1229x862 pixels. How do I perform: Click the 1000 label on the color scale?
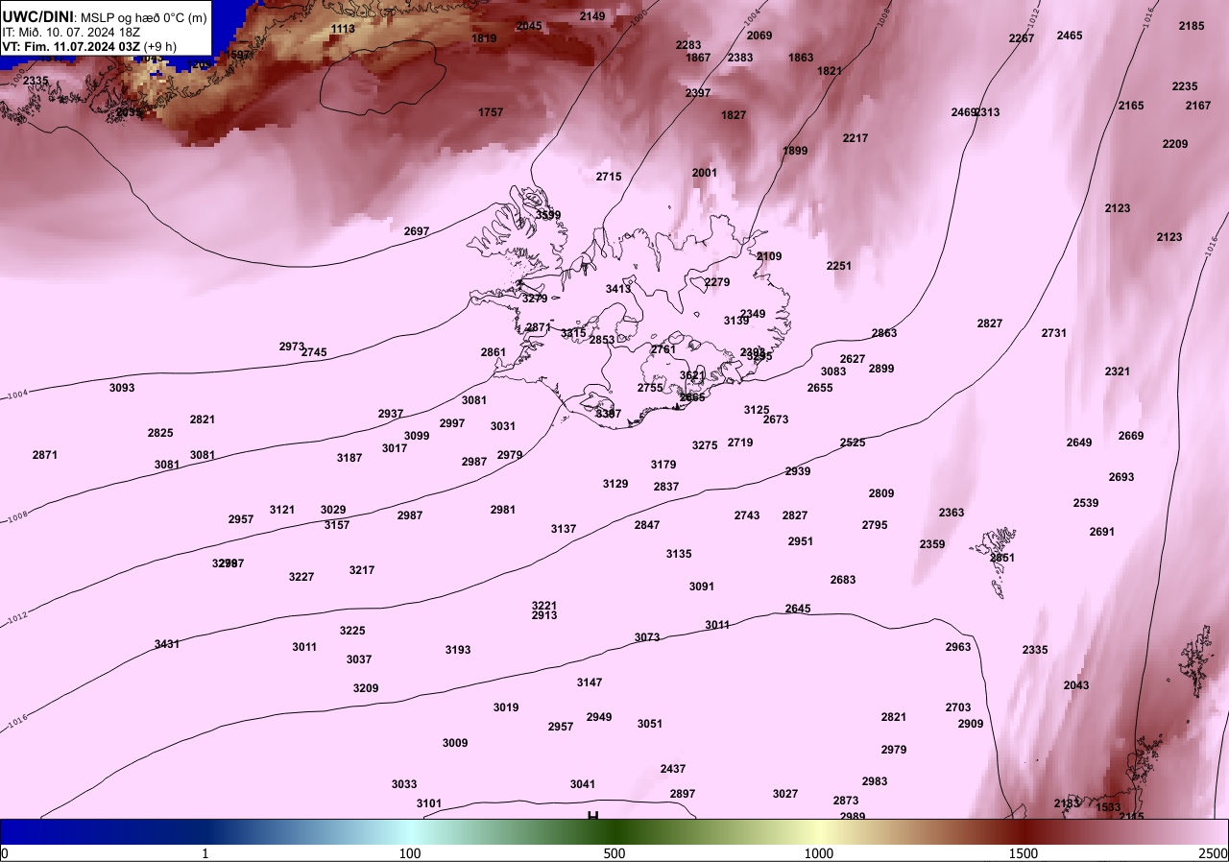coord(819,853)
